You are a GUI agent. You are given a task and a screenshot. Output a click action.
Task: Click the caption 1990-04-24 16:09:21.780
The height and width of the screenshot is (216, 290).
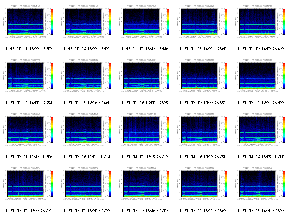(x=261, y=157)
